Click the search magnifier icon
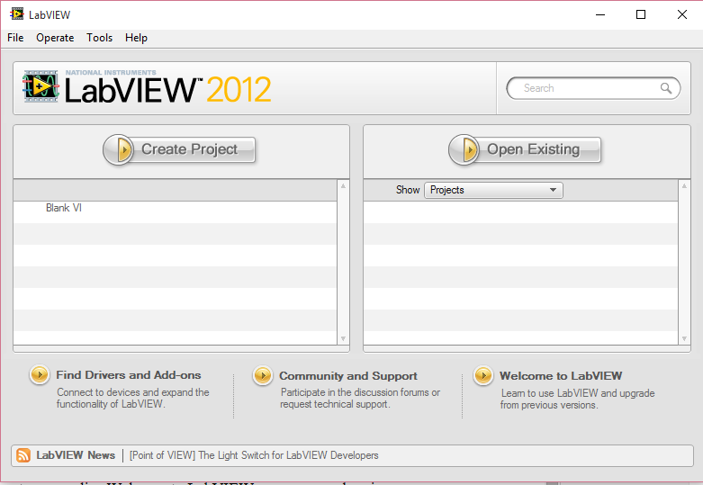 (666, 88)
